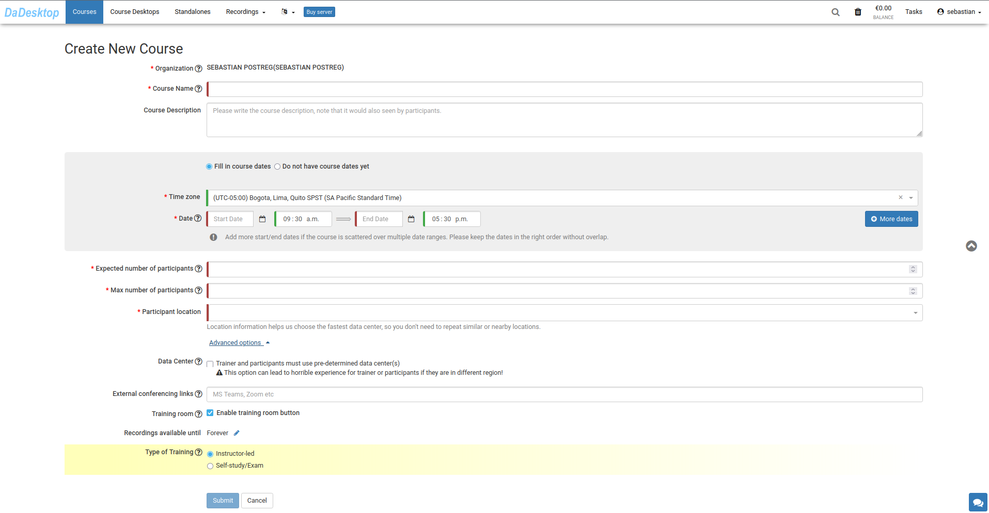
Task: Clear the selected time zone
Action: [x=900, y=197]
